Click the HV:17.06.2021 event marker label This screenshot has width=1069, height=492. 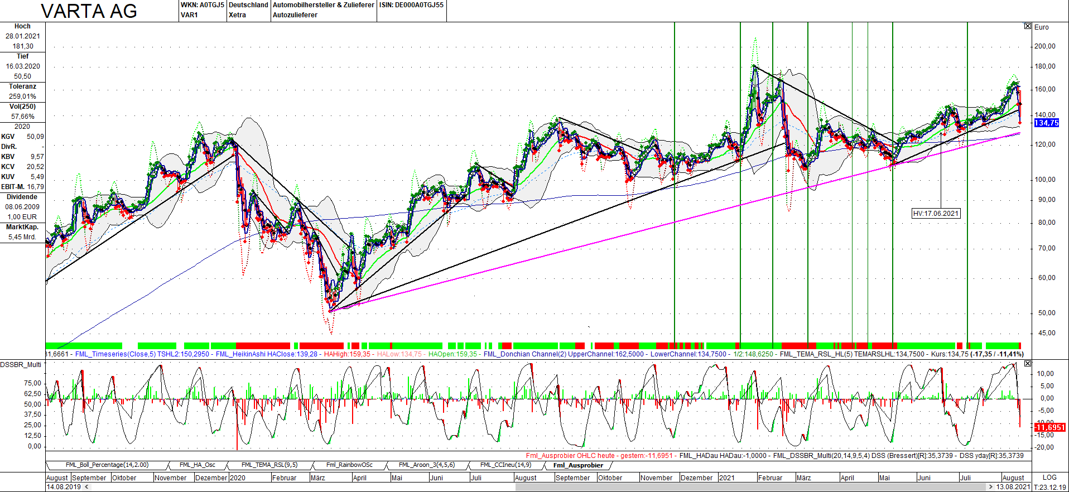click(936, 213)
